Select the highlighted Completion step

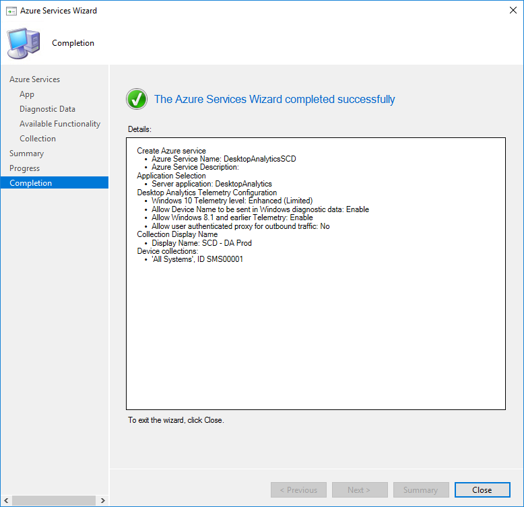55,182
